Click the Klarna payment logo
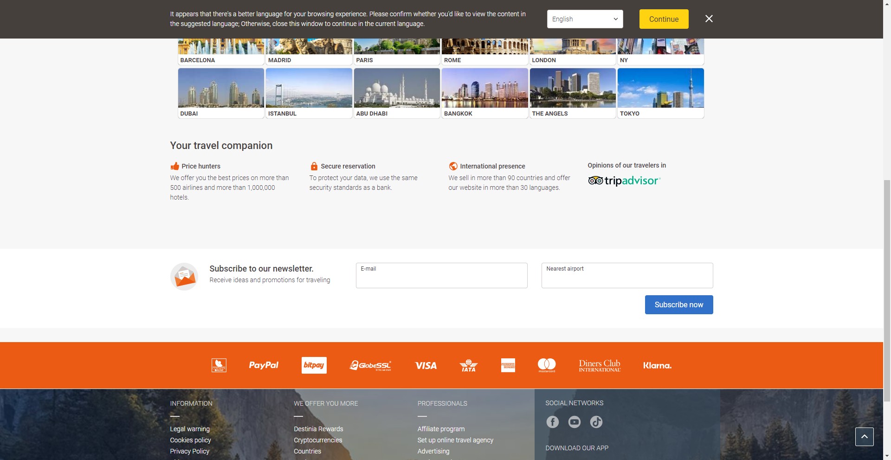 point(657,366)
